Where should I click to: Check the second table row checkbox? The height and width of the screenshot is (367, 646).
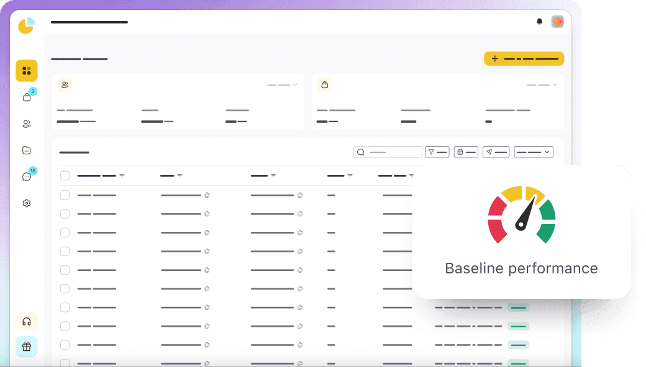[65, 214]
